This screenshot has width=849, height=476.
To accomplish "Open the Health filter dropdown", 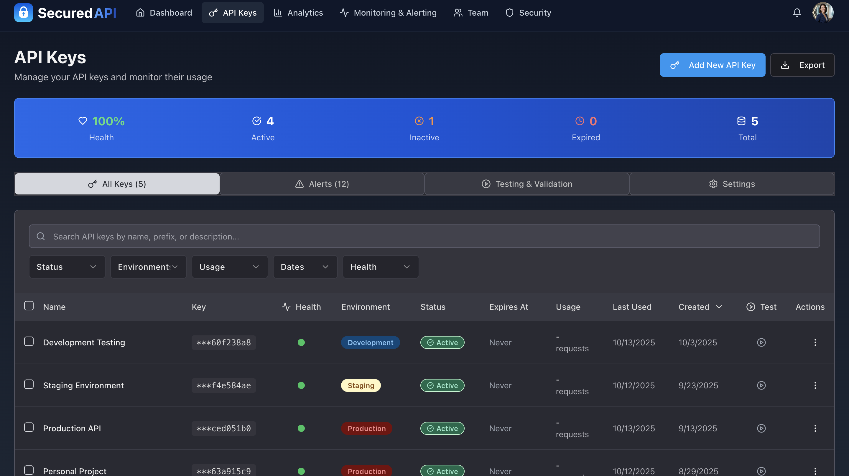I will pyautogui.click(x=381, y=267).
